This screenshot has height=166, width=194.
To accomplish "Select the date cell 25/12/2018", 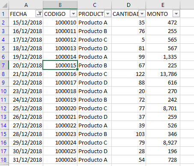I will [x=26, y=108].
